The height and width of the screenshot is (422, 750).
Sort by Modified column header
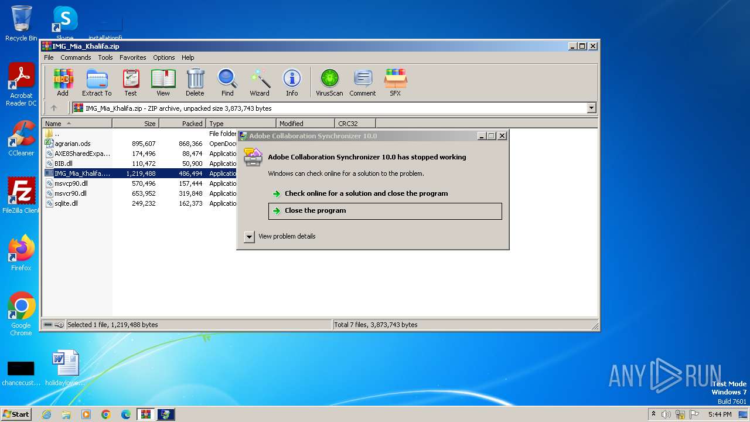click(305, 124)
